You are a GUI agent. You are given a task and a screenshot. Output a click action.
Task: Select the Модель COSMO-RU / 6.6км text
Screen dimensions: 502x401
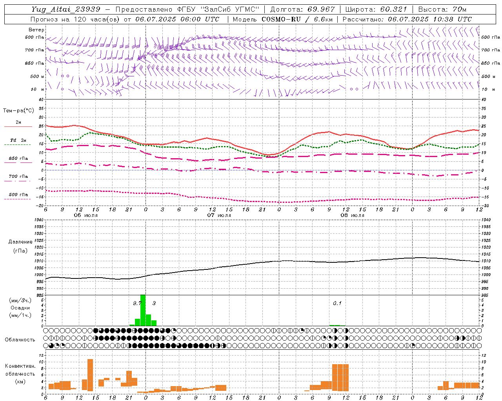point(283,19)
